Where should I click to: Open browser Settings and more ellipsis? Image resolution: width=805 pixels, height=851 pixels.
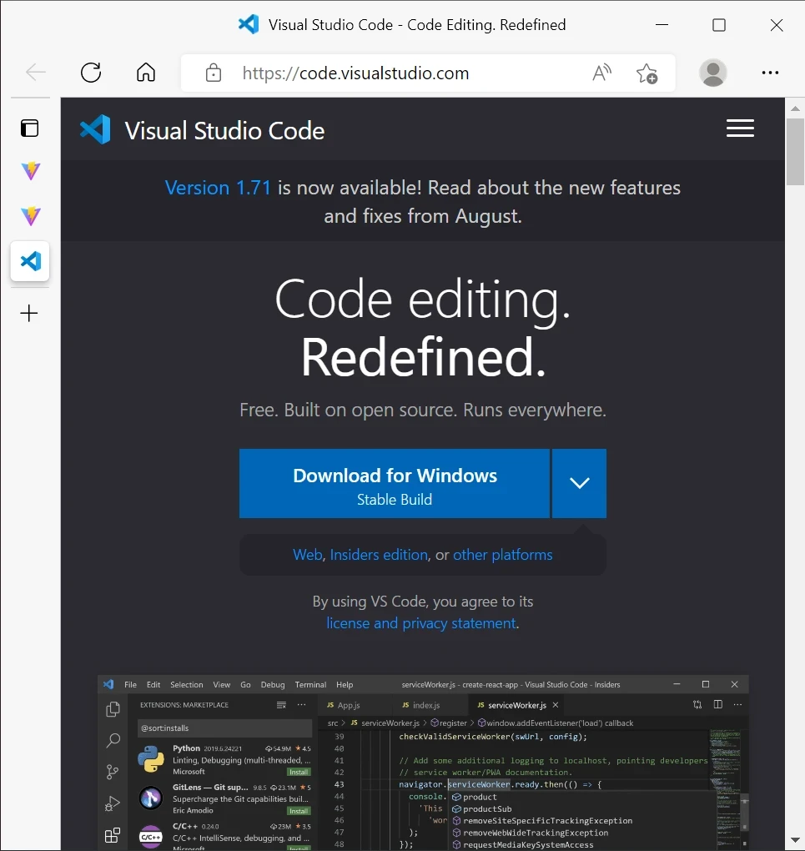[x=770, y=73]
